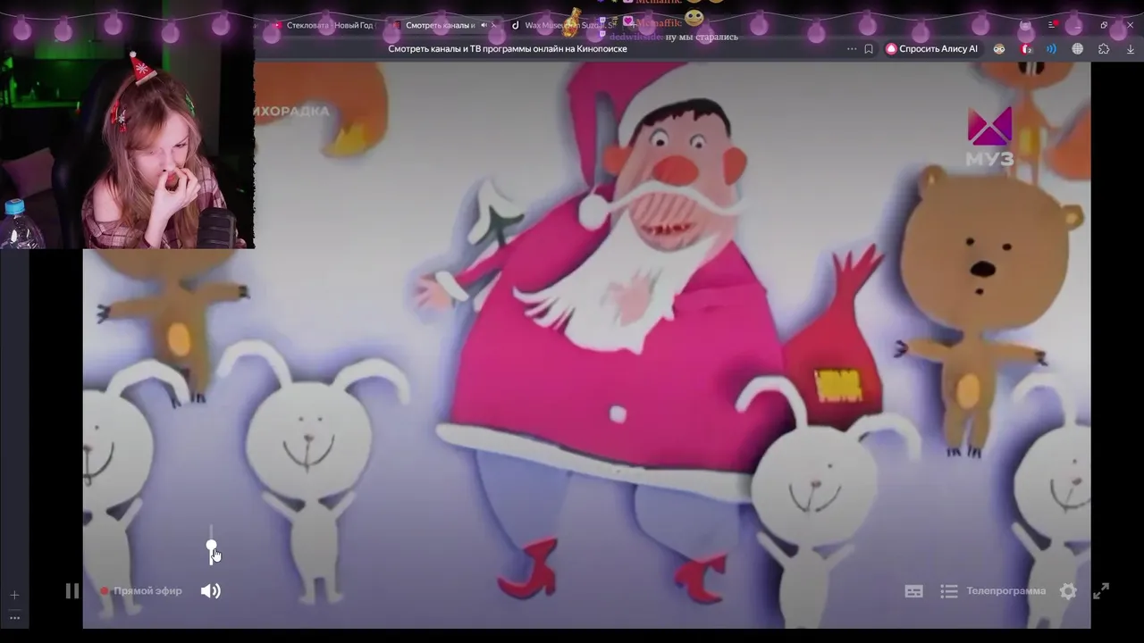Switch to the Стекловата Новый Год tab
Image resolution: width=1144 pixels, height=643 pixels.
[x=323, y=25]
